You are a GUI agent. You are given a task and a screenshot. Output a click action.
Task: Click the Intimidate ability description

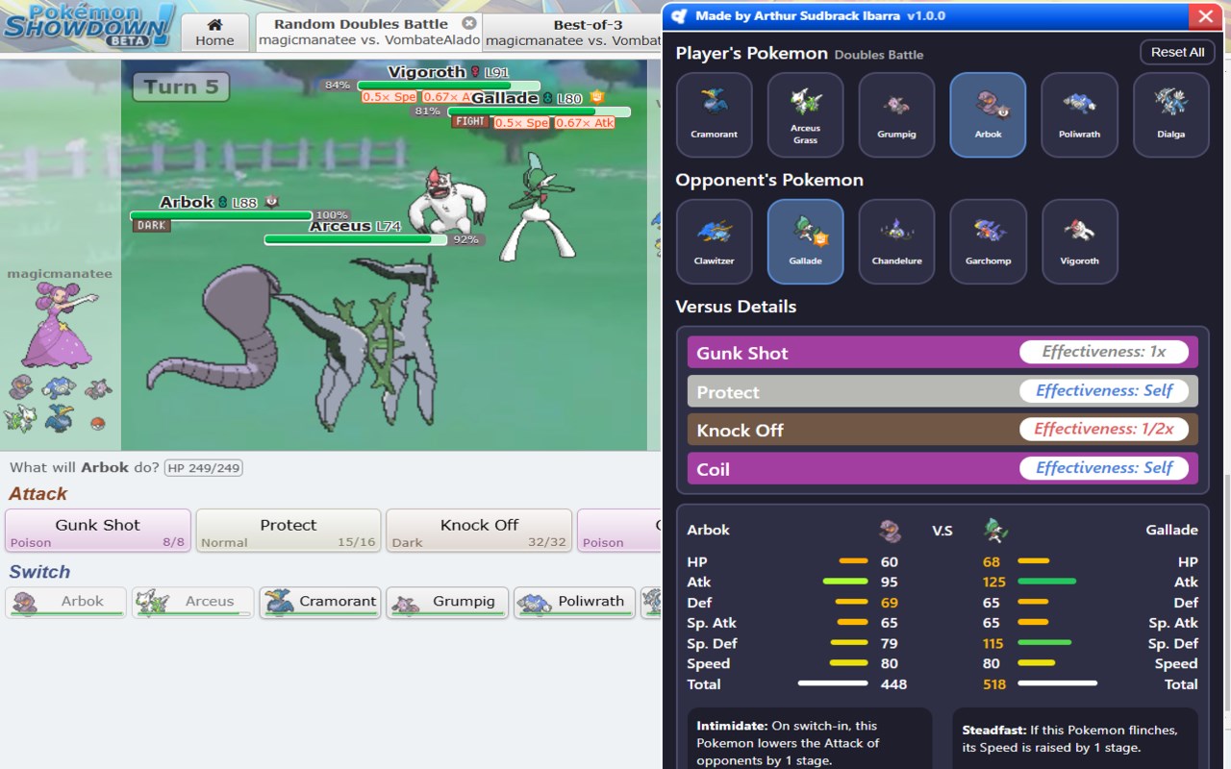[x=809, y=742]
